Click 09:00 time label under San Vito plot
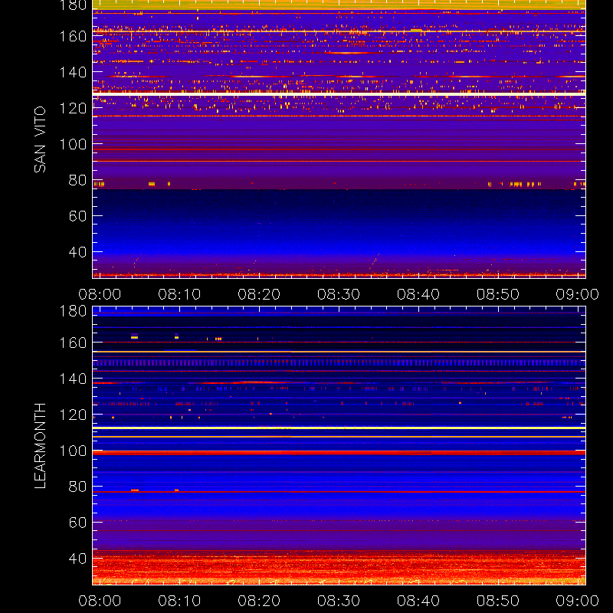 (578, 294)
